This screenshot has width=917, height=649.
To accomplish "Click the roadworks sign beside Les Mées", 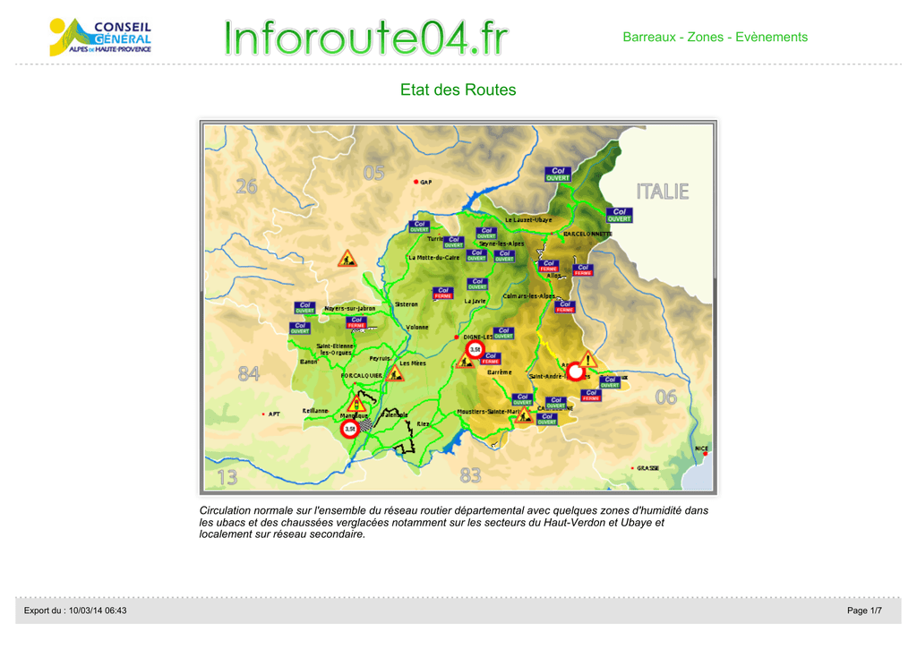I will coord(395,372).
